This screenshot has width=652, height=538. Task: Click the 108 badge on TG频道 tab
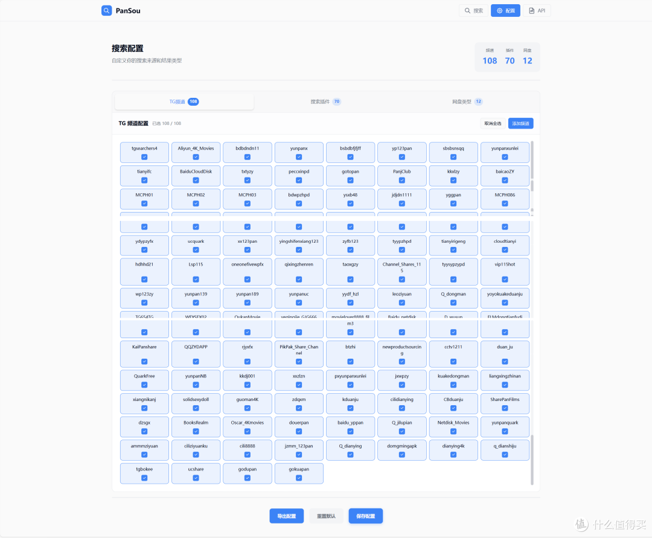click(x=193, y=101)
